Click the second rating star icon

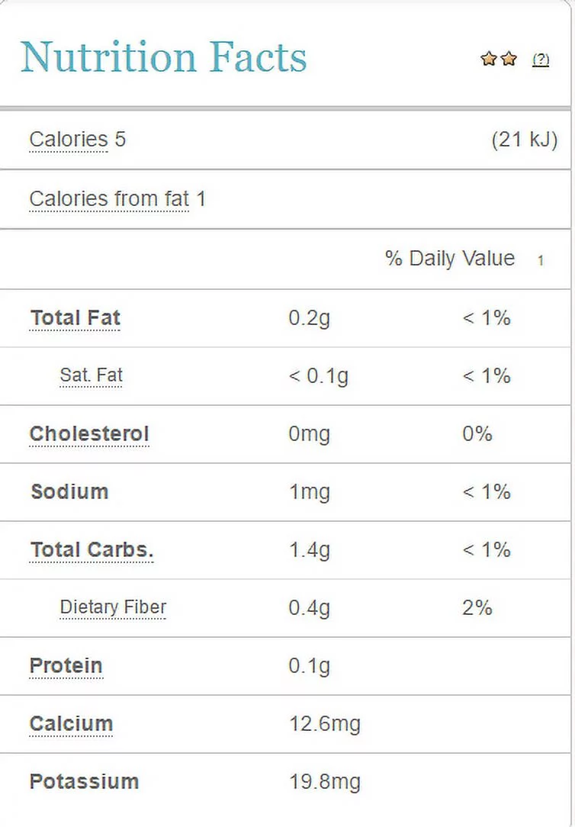pos(509,59)
